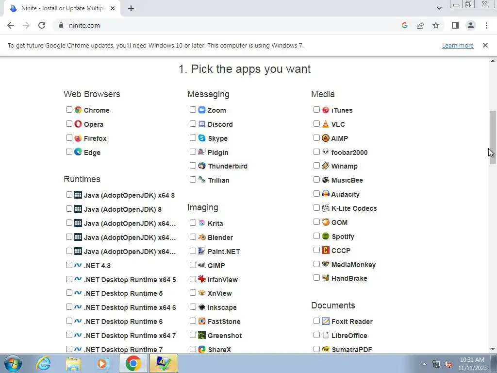Click the AIMP icon
This screenshot has width=497, height=373.
coord(326,138)
